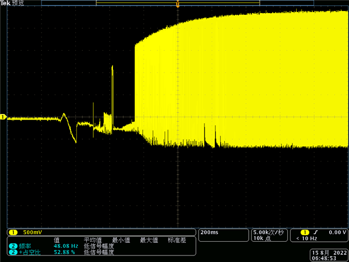Select the +占空比 measurement label
This screenshot has width=349, height=262.
click(30, 252)
